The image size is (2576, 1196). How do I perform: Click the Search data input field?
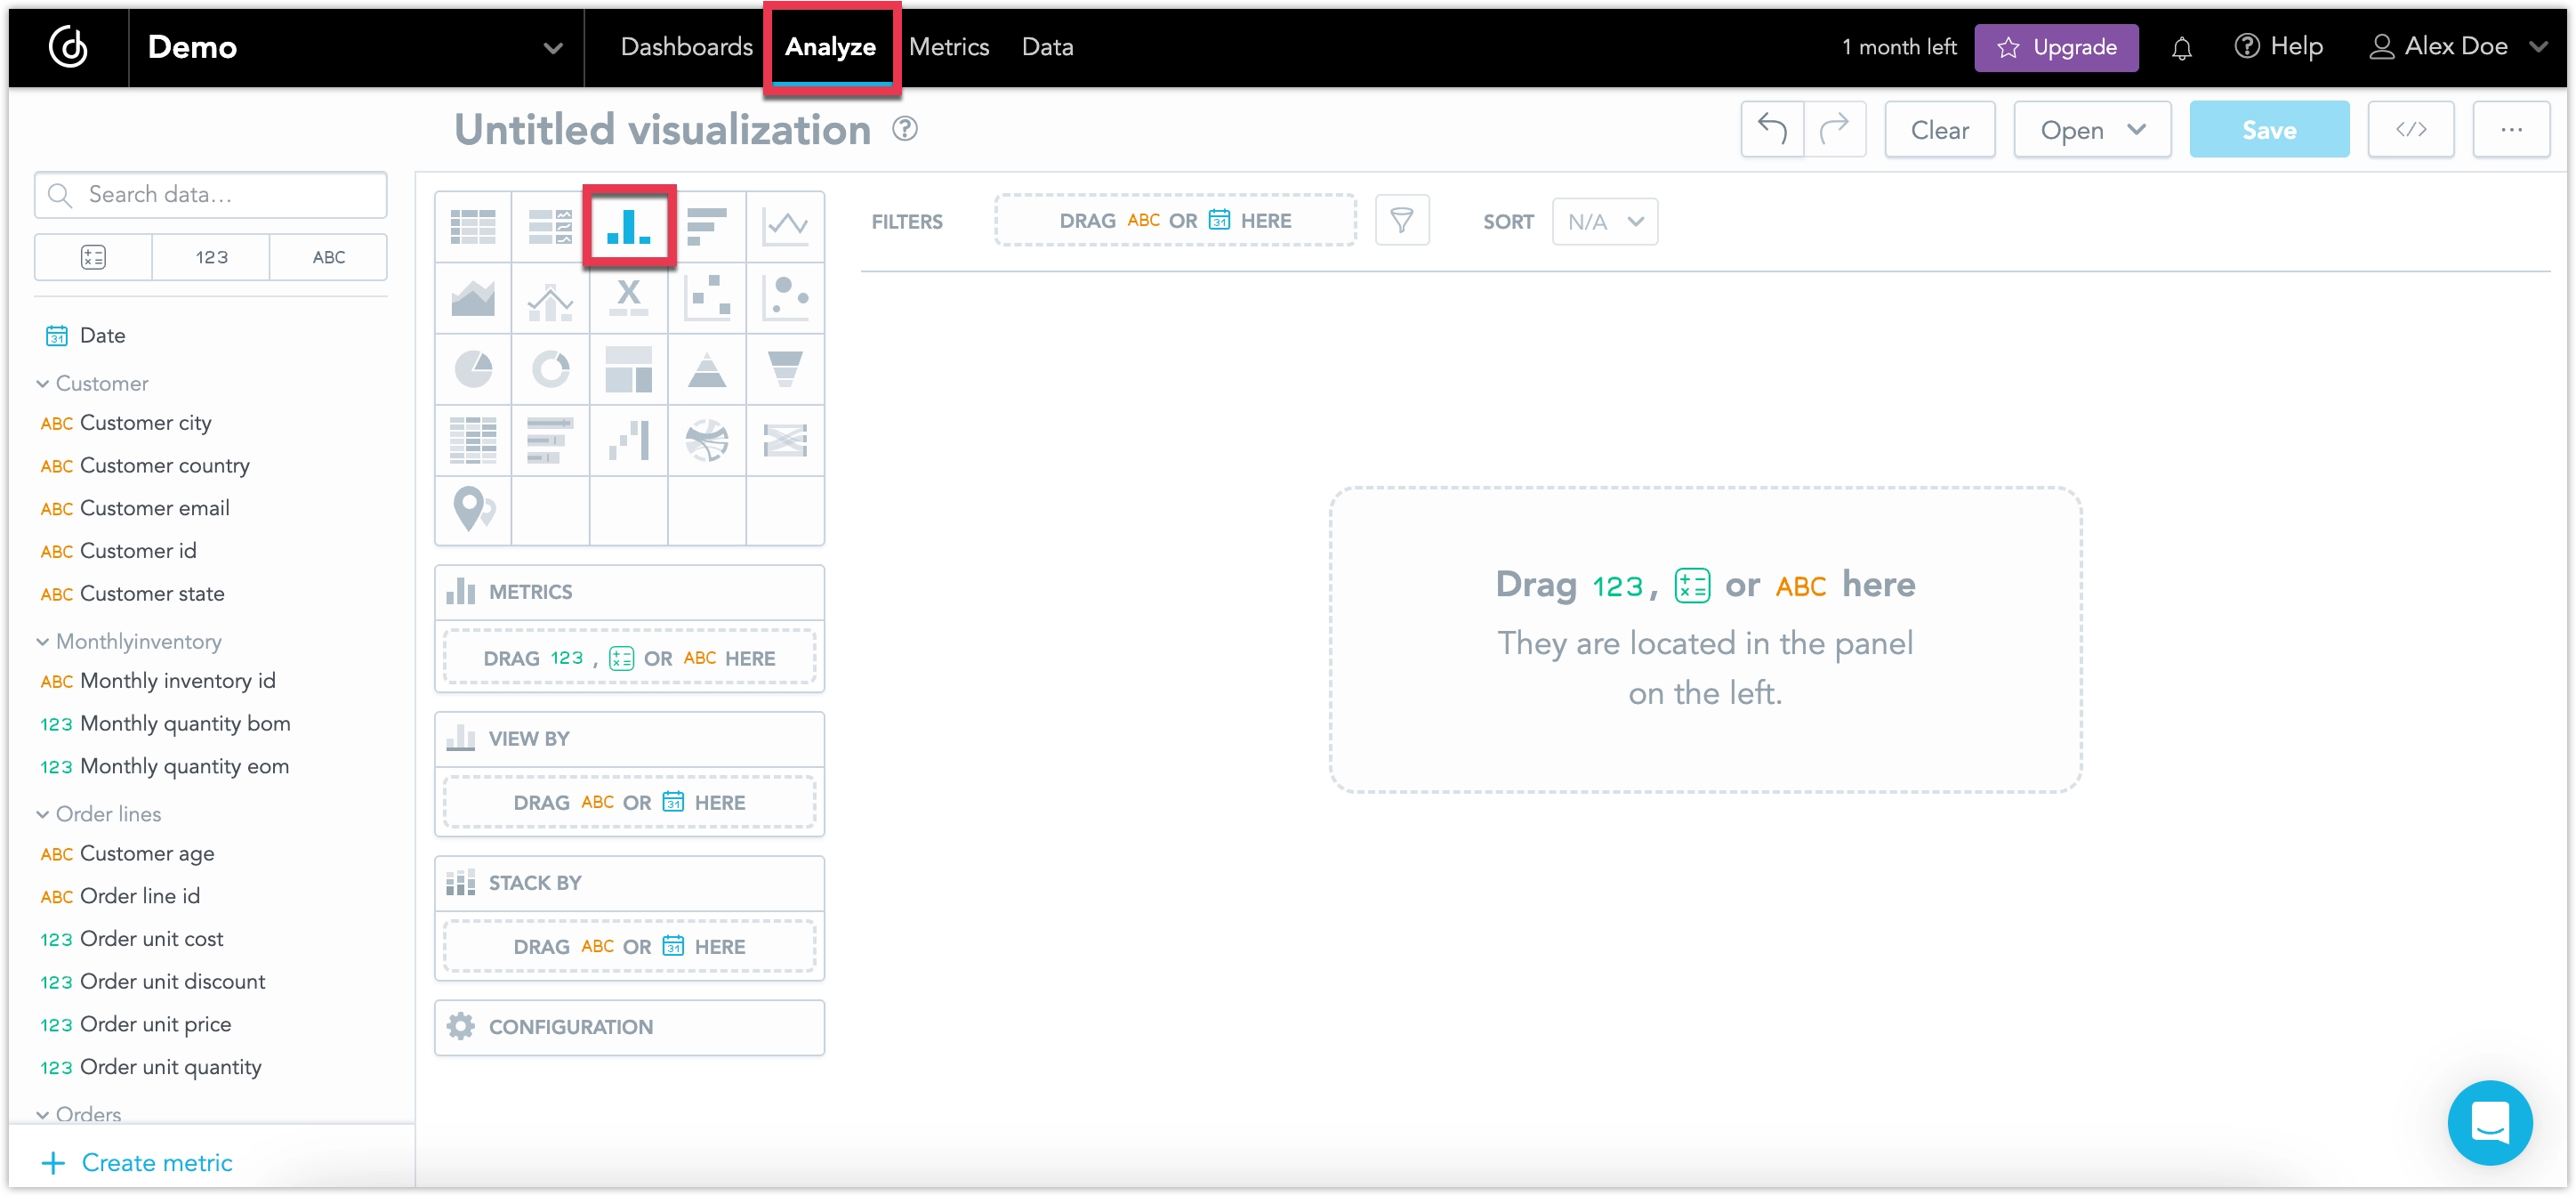210,194
